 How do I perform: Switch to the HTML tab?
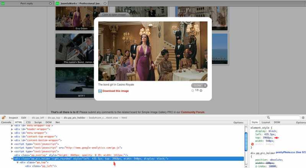[18, 122]
